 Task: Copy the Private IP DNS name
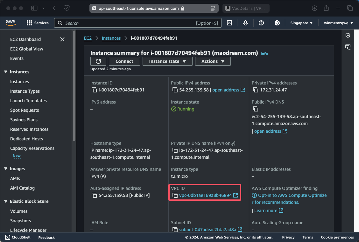click(175, 150)
